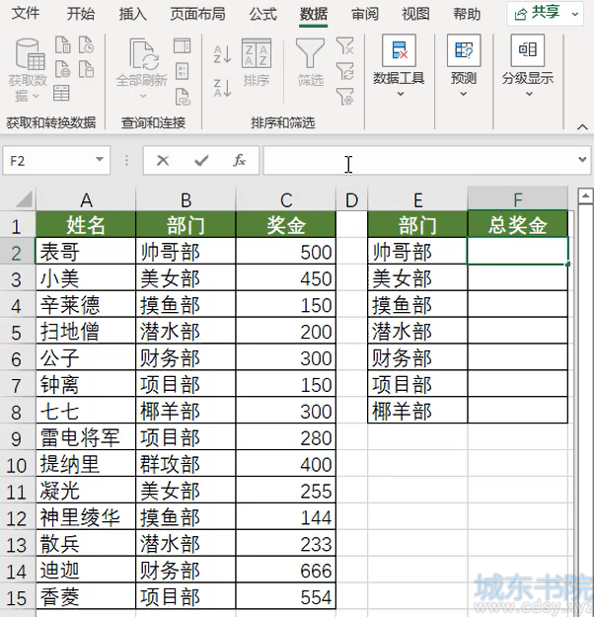This screenshot has height=617, width=594.
Task: Select the cell containing 666
Action: click(x=285, y=571)
